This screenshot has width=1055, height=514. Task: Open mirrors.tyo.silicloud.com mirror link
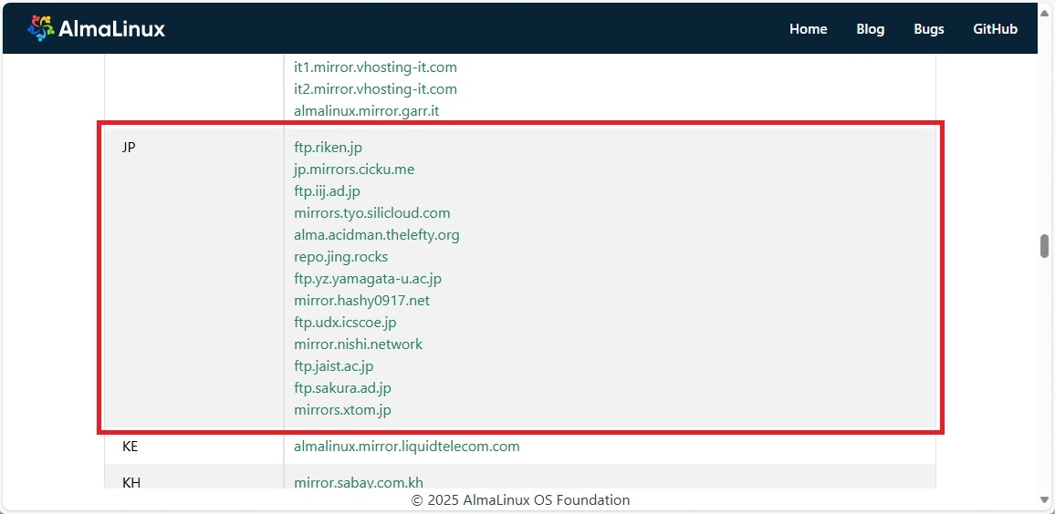372,213
